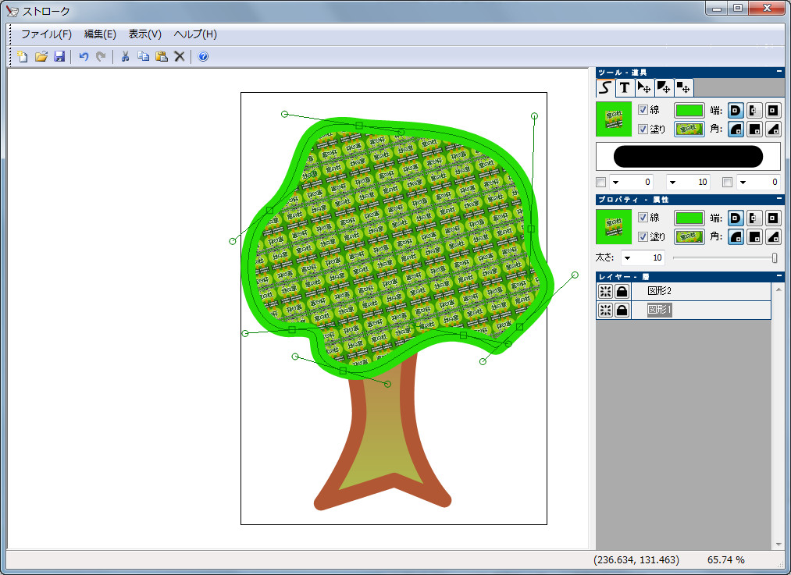Select layer 図形2
The width and height of the screenshot is (791, 575).
(x=702, y=291)
